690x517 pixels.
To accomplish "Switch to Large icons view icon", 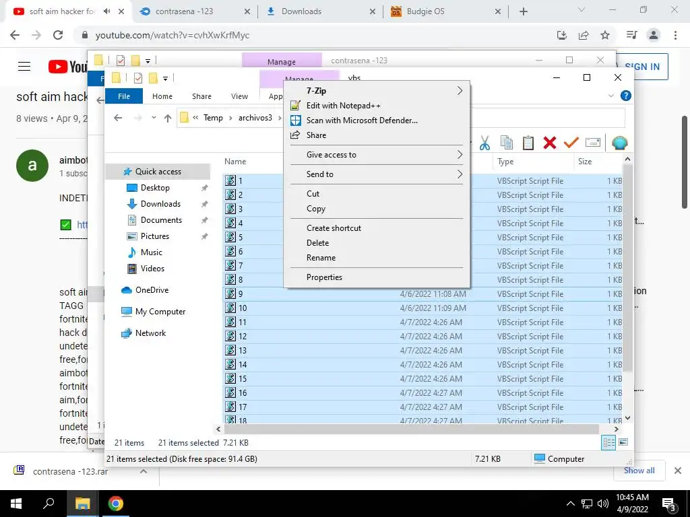I will click(x=623, y=442).
